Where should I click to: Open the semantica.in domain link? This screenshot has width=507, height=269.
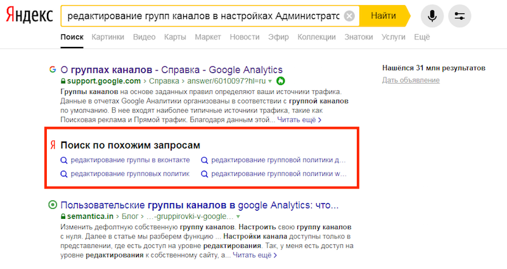coord(90,216)
